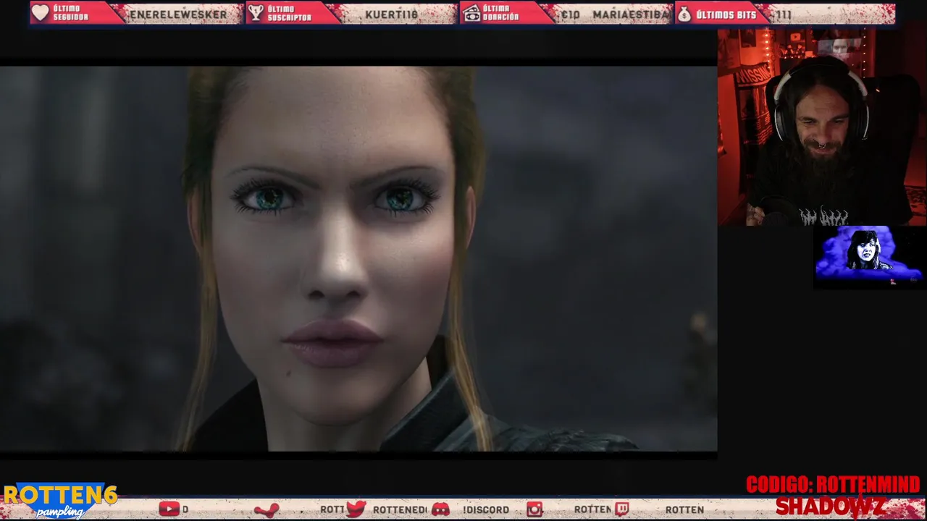The image size is (927, 521).
Task: Click the donor name MARIAESTIBA
Action: [632, 14]
